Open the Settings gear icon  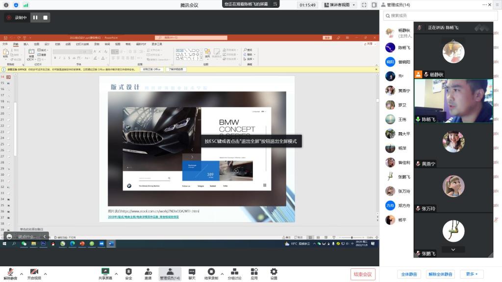274,274
